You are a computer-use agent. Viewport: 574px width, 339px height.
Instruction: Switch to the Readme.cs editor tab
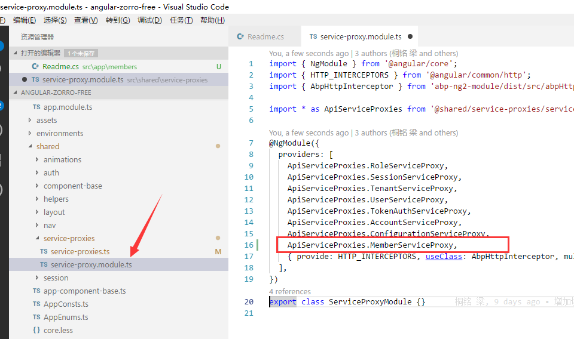click(265, 36)
